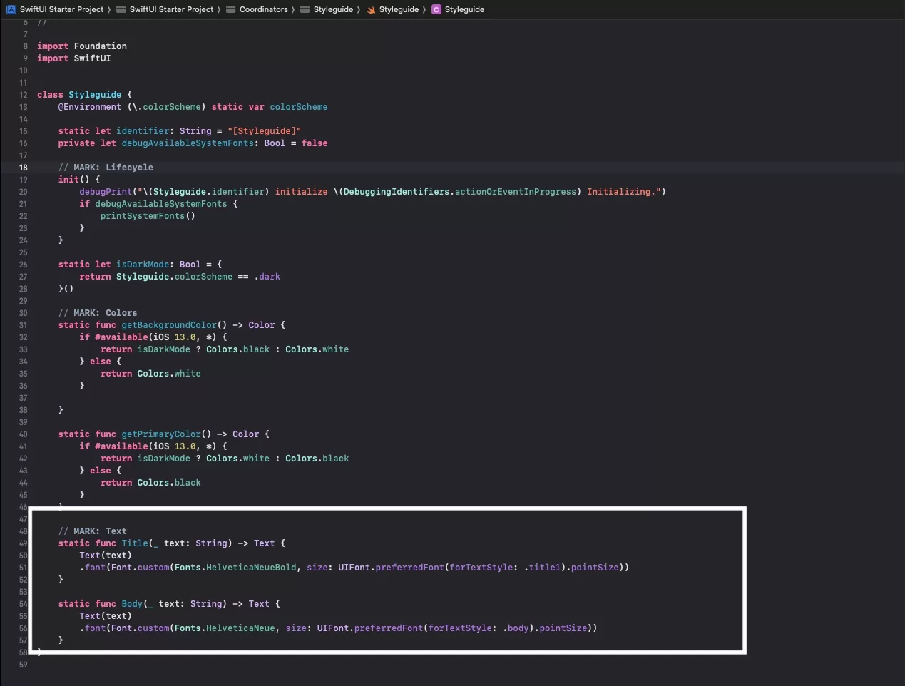Click line number 31 in the gutter

point(23,325)
